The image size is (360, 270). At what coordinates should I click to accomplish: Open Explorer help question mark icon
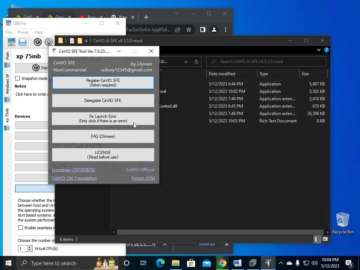[327, 50]
